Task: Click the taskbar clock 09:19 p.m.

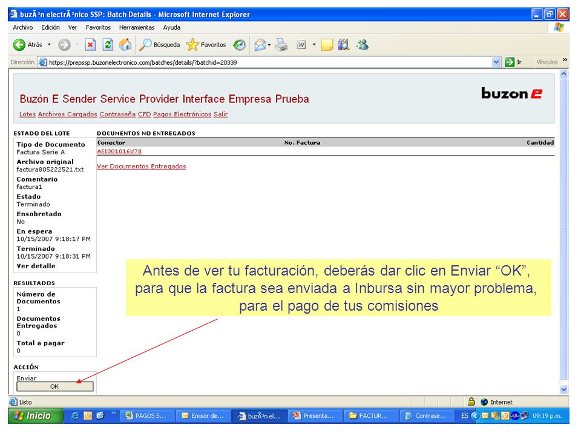Action: 547,415
